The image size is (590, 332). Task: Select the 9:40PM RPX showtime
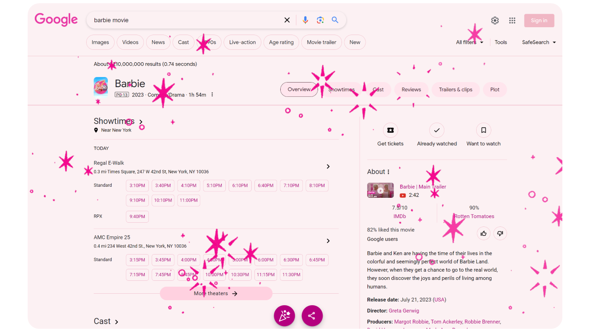pyautogui.click(x=137, y=217)
